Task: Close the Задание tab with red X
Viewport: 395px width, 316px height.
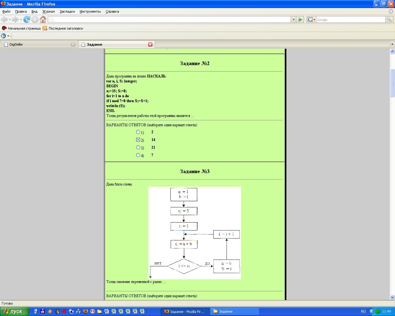Action: [x=150, y=44]
